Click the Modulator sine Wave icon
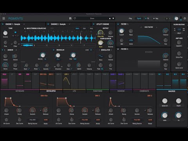 click(x=101, y=56)
